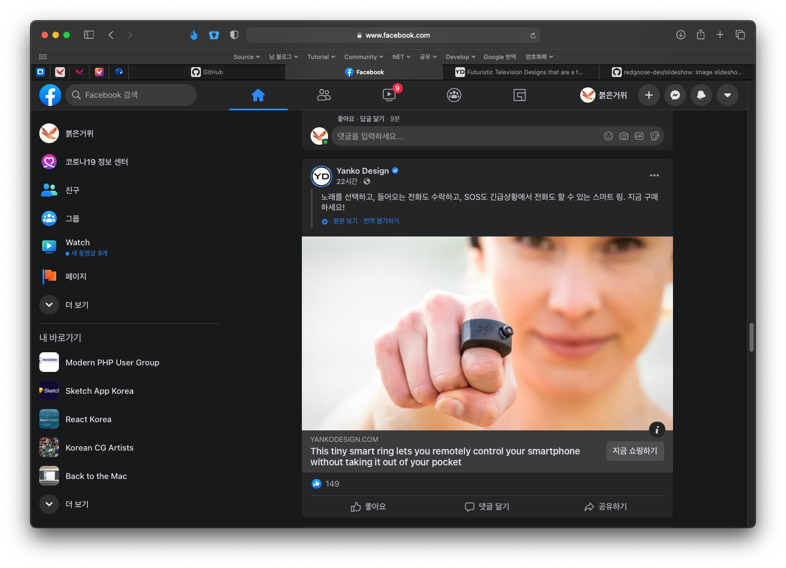Switch to the GitHub tab
The image size is (786, 568).
tap(207, 72)
